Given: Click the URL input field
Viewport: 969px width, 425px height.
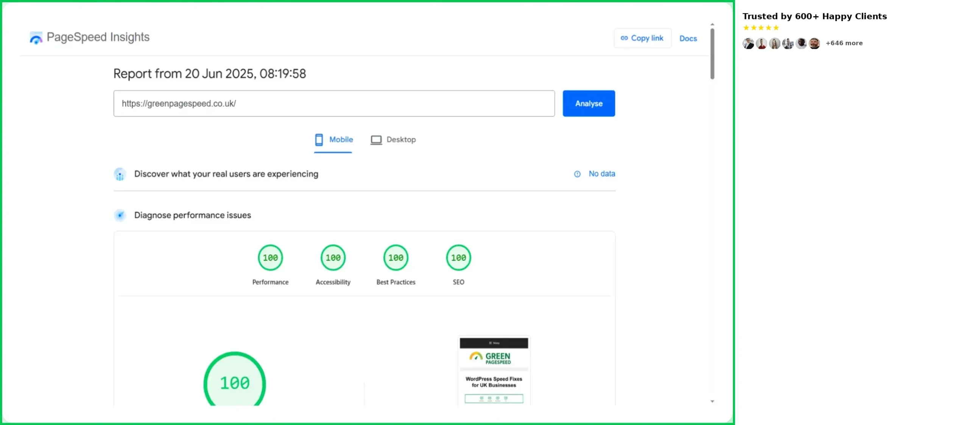Looking at the screenshot, I should 333,103.
